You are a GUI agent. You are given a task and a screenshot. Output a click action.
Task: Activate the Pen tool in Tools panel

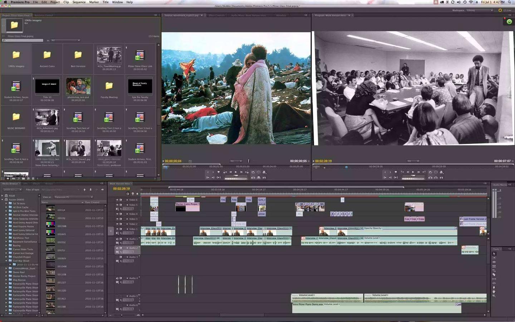coord(494,287)
